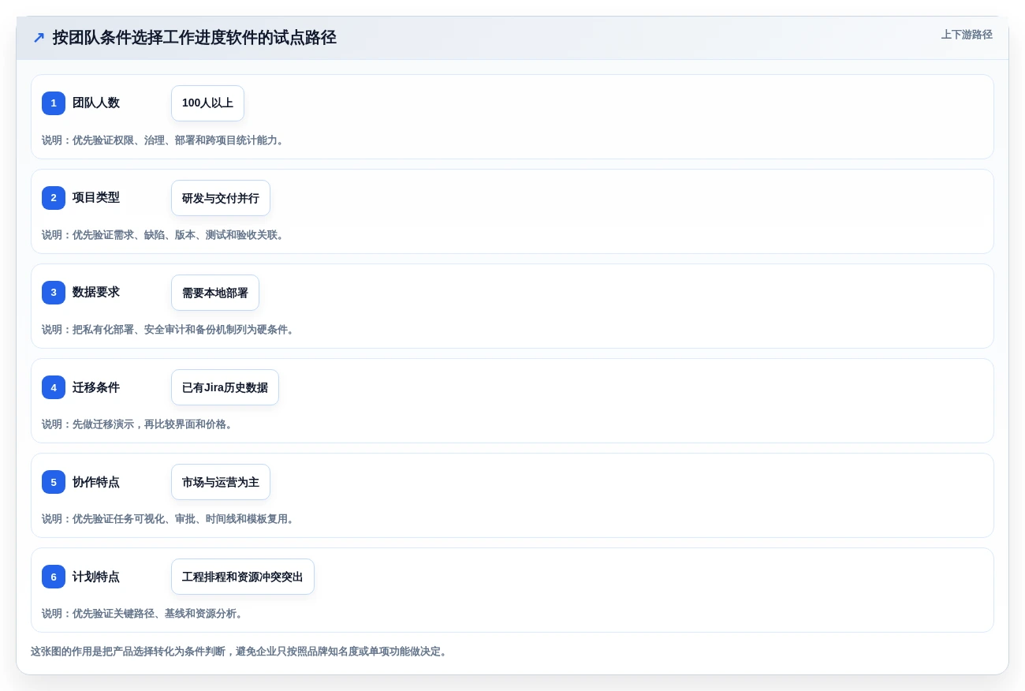Click the 计划特点 label
The height and width of the screenshot is (691, 1025).
point(96,577)
